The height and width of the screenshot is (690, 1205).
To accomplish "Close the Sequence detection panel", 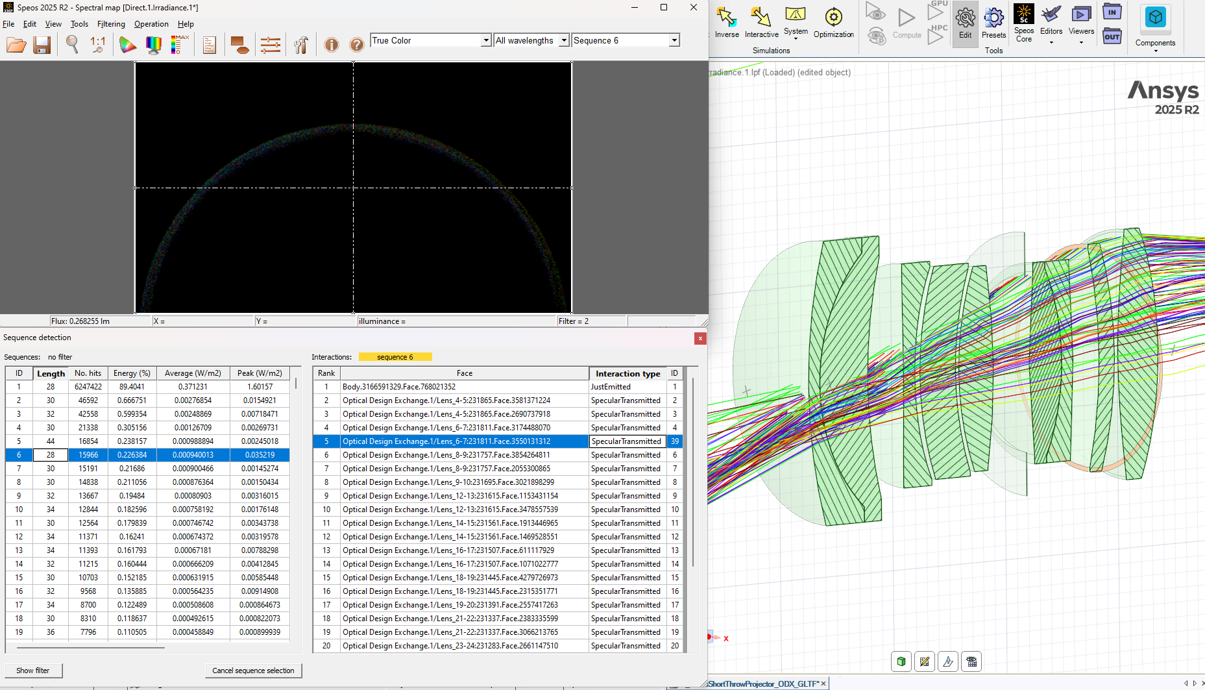I will (x=700, y=338).
